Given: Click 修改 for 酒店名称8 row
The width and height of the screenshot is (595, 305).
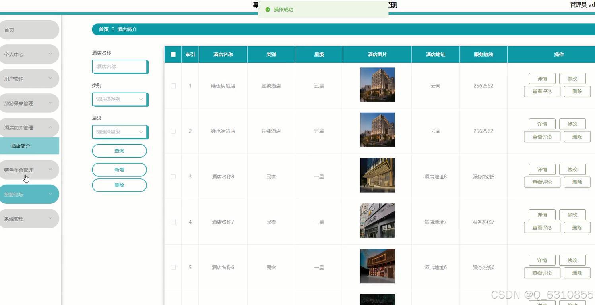Looking at the screenshot, I should click(572, 169).
